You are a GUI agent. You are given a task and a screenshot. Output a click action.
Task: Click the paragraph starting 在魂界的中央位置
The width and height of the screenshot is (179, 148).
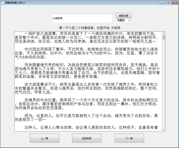(x=86, y=104)
